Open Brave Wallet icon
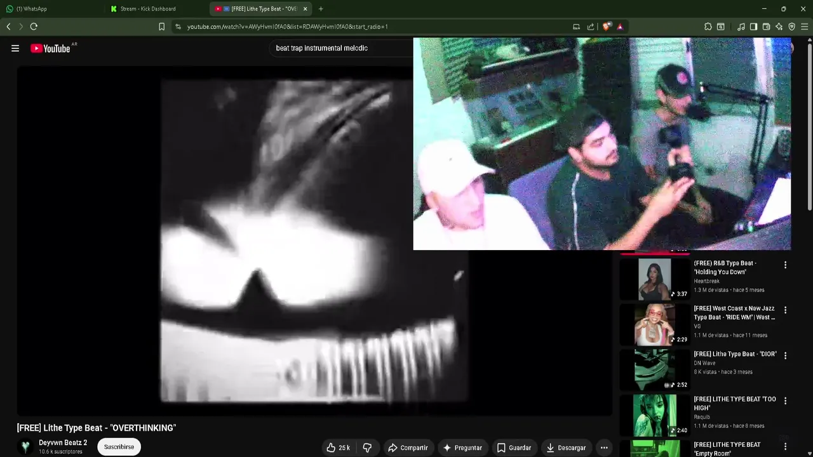The image size is (813, 457). pyautogui.click(x=766, y=27)
